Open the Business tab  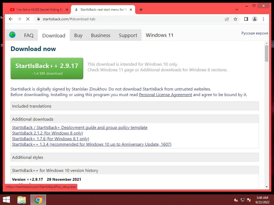tap(101, 36)
